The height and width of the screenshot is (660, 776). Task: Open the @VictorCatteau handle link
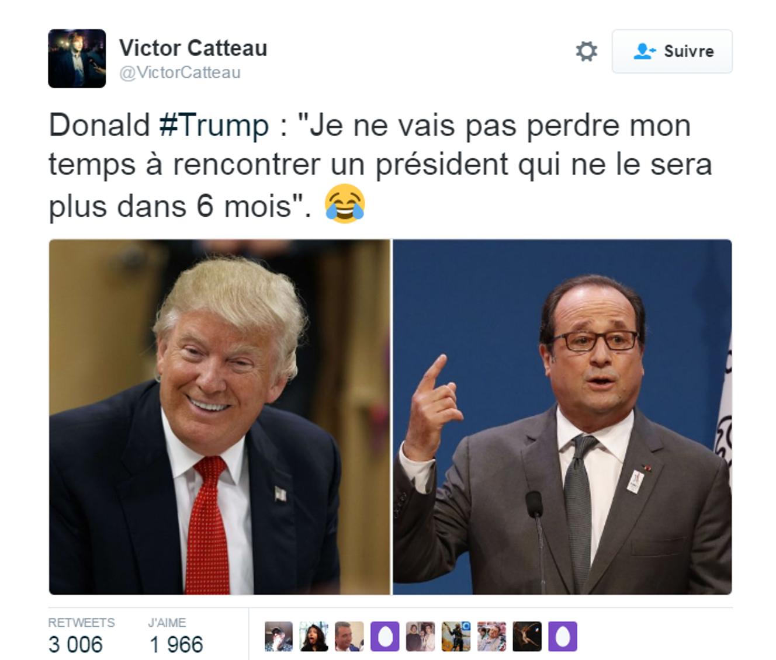coord(180,72)
